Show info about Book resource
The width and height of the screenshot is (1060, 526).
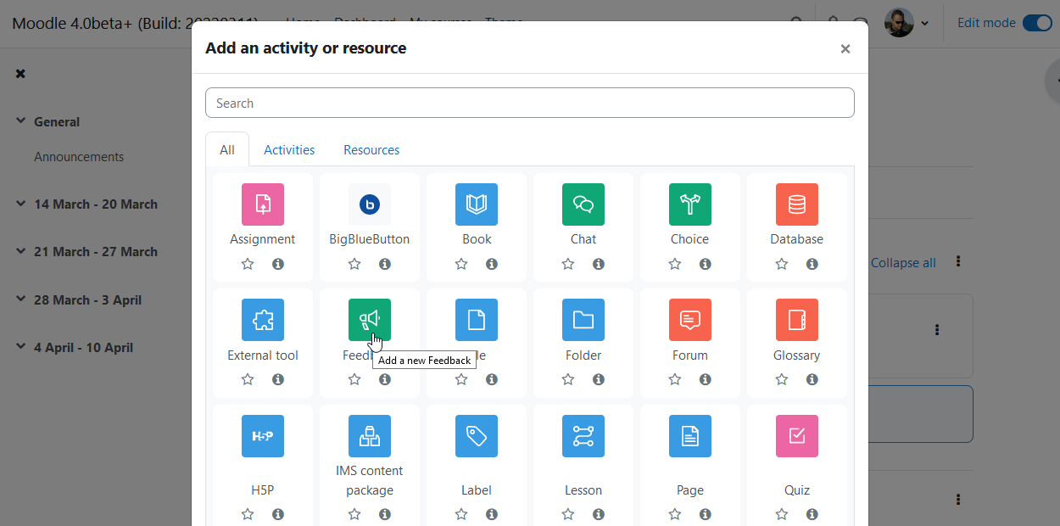coord(492,264)
